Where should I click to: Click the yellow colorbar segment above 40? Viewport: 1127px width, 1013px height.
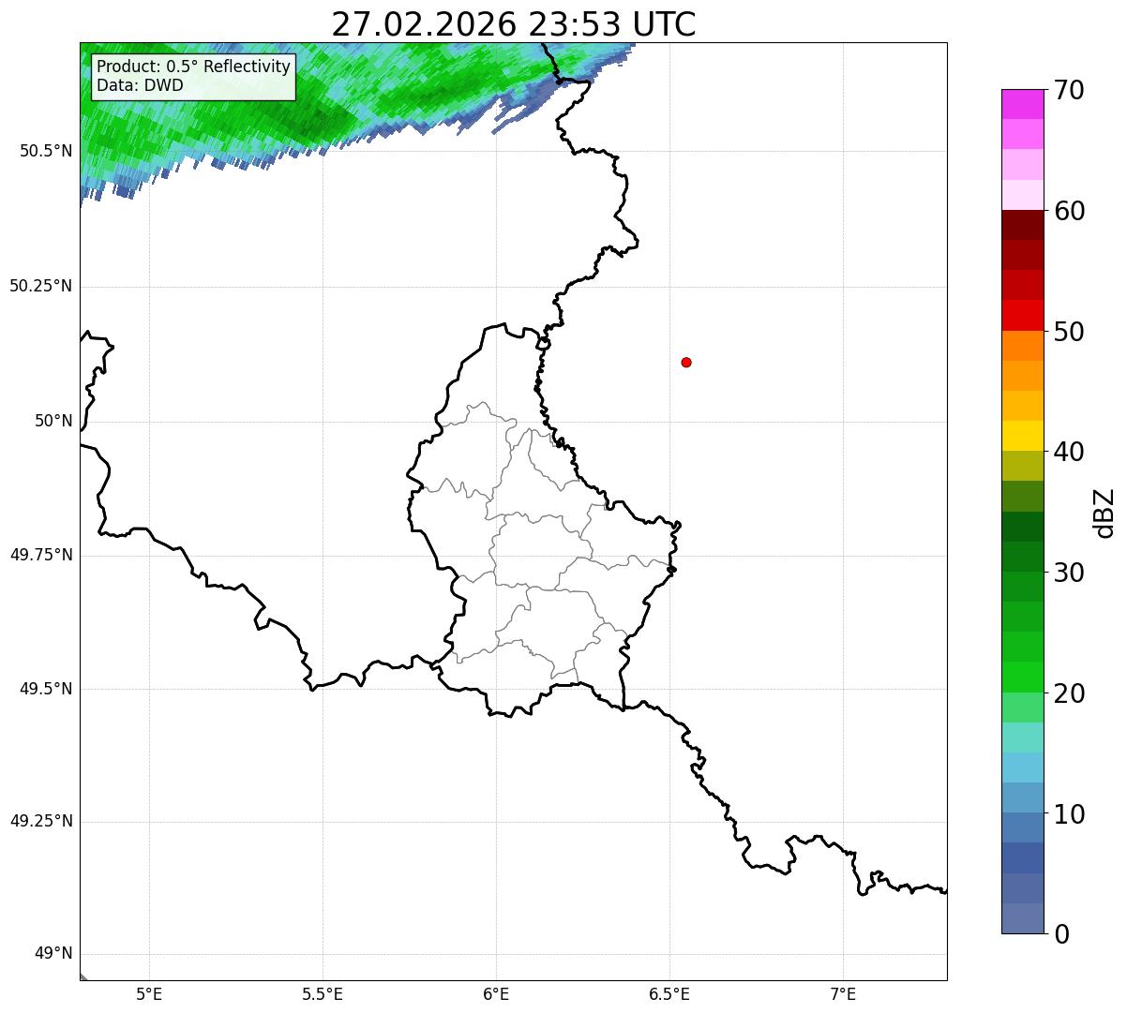pyautogui.click(x=1022, y=436)
